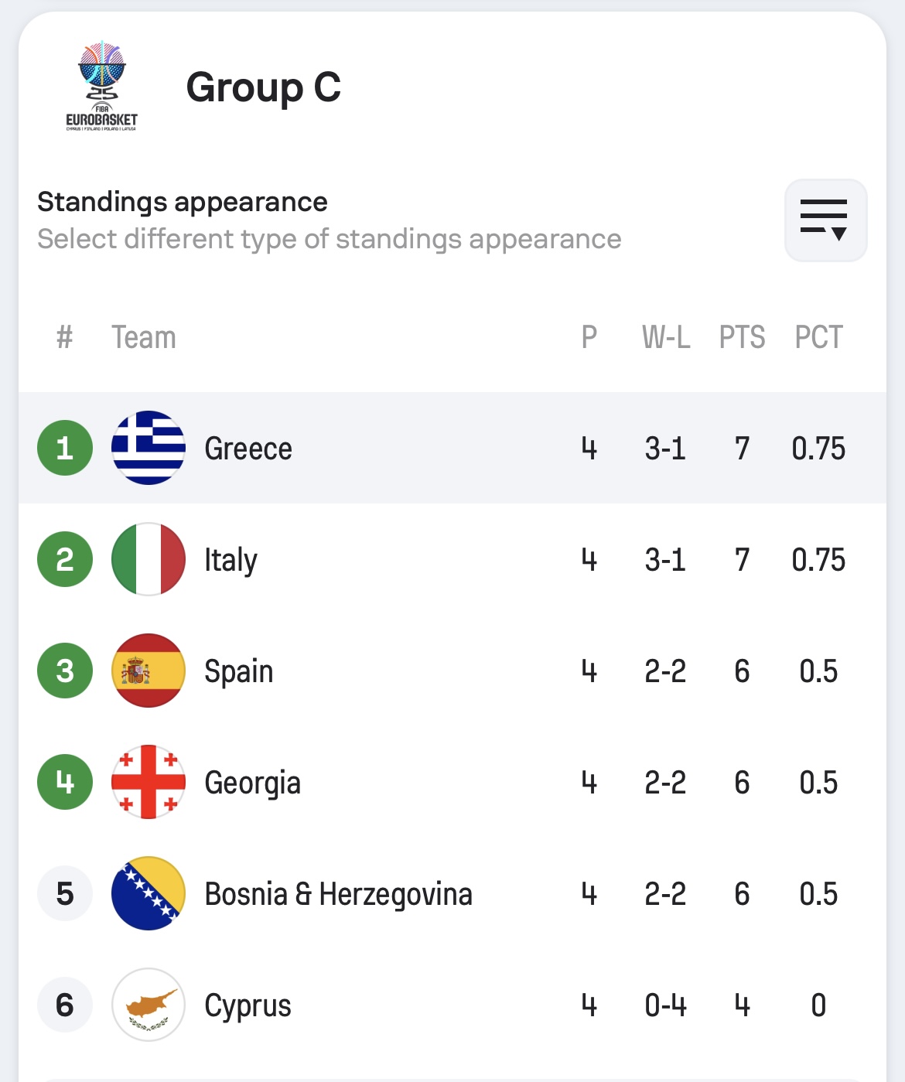Viewport: 905px width, 1082px height.
Task: Tap the grey rank 6 badge
Action: click(x=65, y=1005)
